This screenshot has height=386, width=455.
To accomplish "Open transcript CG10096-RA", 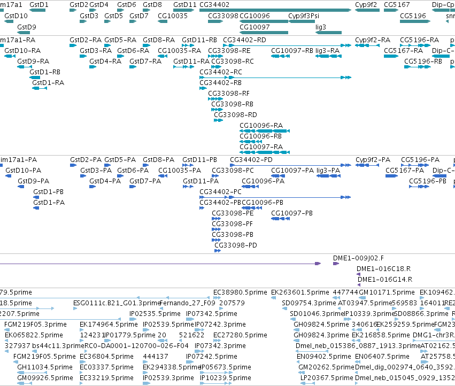I will [x=261, y=126].
